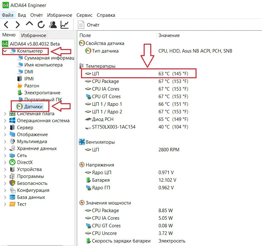Screen dimensions: 262x246
Task: Expand the Хранение данных node
Action: pos(5,148)
